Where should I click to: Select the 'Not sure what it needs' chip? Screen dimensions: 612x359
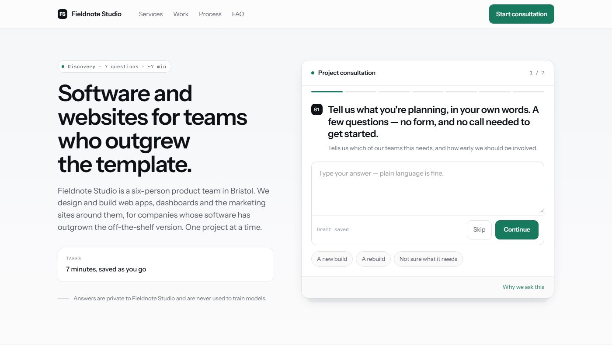tap(428, 259)
